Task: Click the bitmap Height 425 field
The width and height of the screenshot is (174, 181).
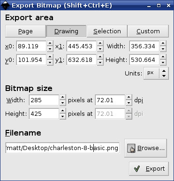Action: pyautogui.click(x=44, y=114)
